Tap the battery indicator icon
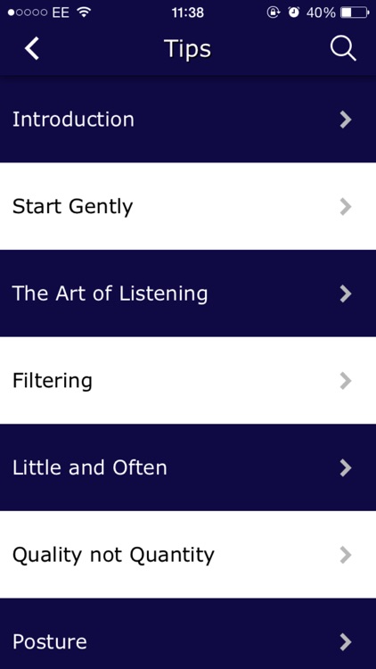Image resolution: width=376 pixels, height=669 pixels. [355, 12]
